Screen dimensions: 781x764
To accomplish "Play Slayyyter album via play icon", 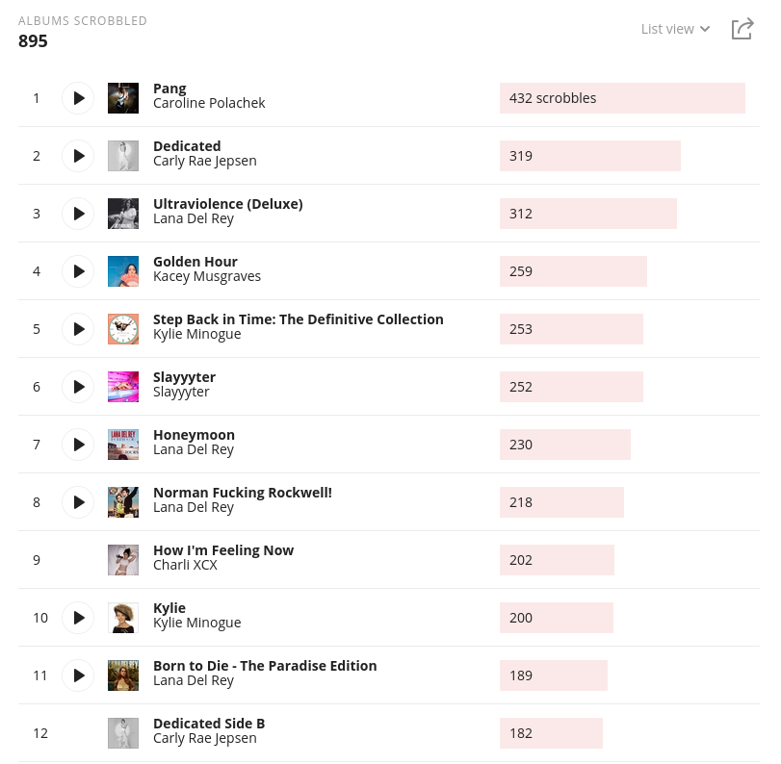I will [78, 387].
